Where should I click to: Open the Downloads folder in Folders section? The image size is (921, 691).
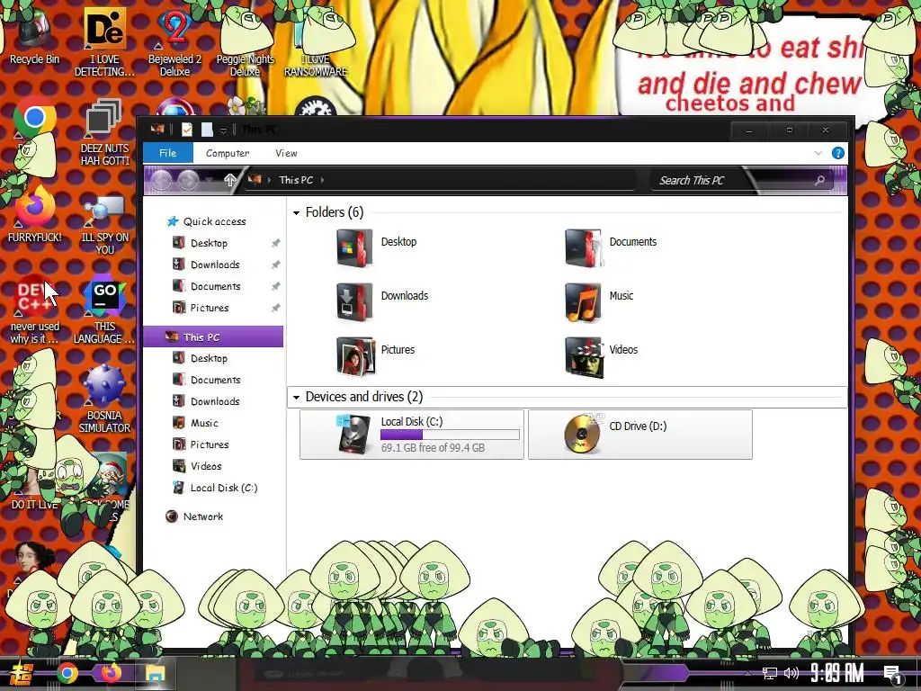[382, 301]
